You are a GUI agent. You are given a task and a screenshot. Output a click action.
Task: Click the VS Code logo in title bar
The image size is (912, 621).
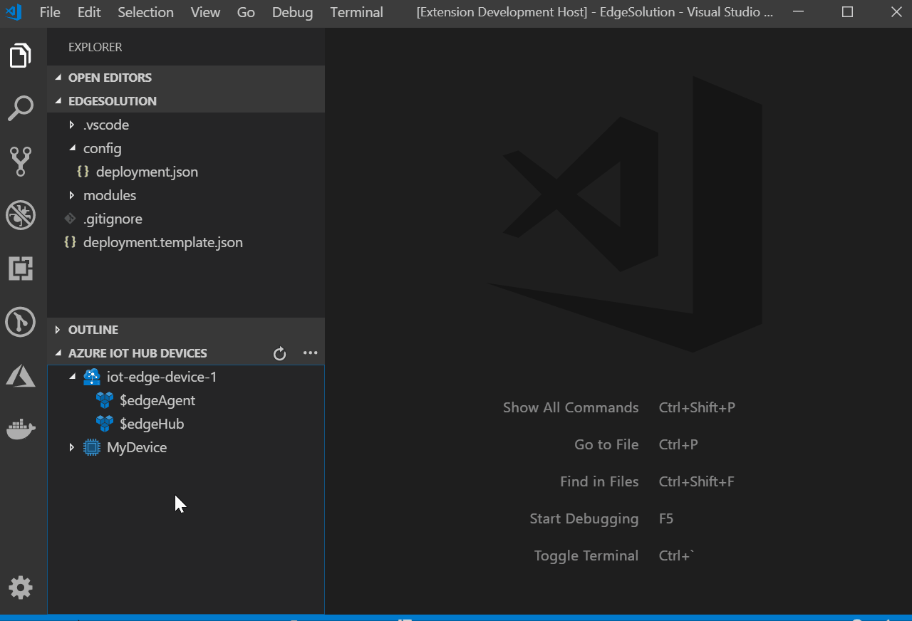point(14,12)
